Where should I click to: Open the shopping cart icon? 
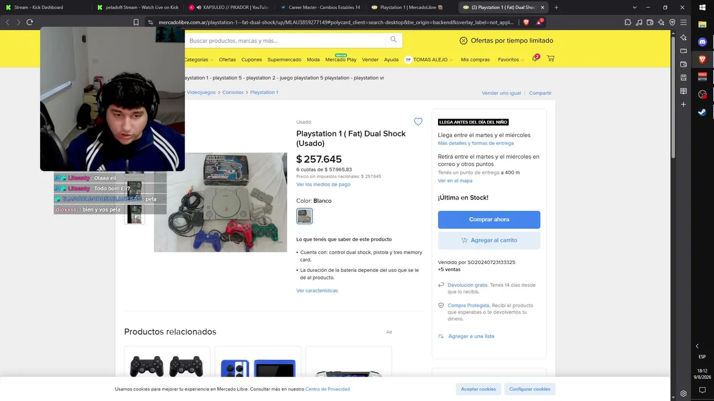[551, 58]
